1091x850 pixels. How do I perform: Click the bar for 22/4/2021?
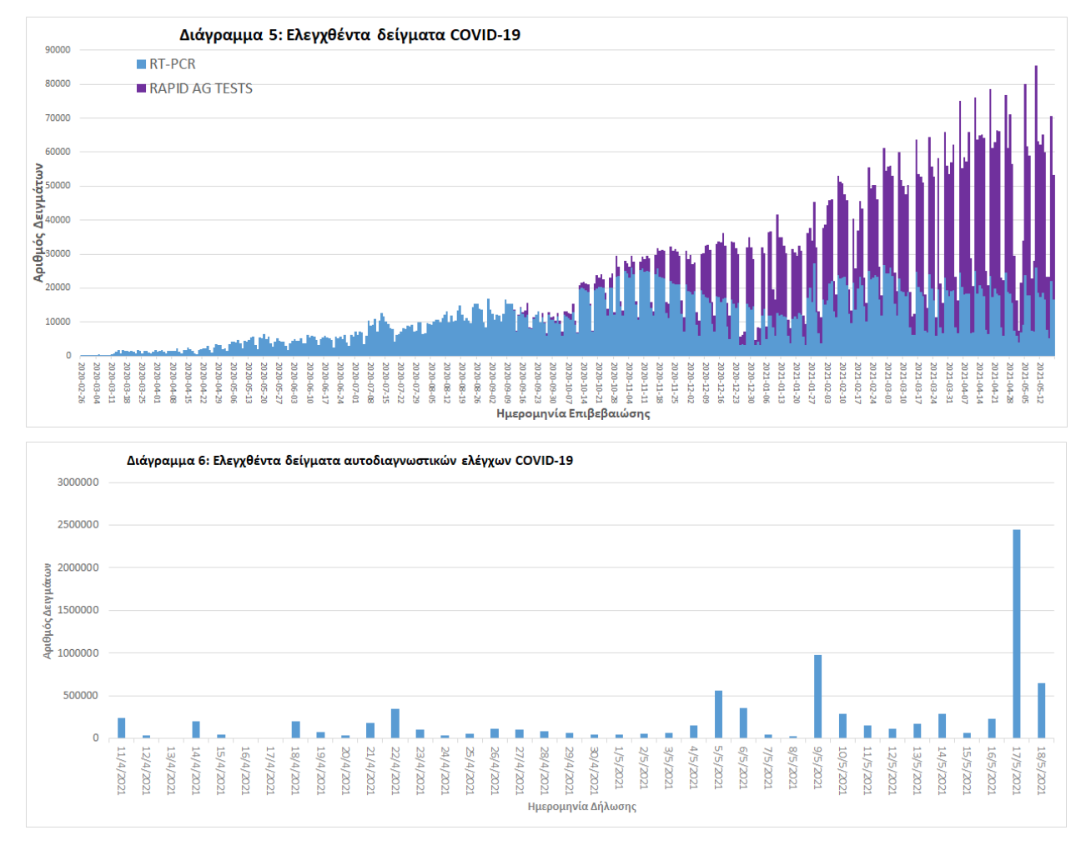(395, 723)
